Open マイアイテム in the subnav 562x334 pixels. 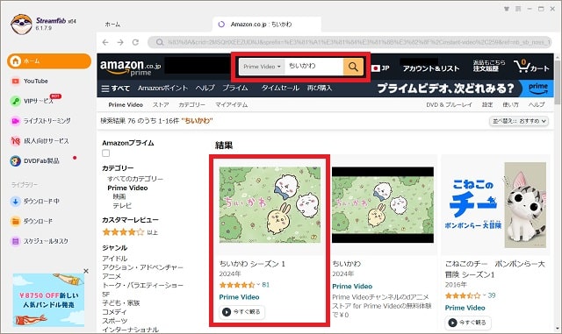point(232,105)
